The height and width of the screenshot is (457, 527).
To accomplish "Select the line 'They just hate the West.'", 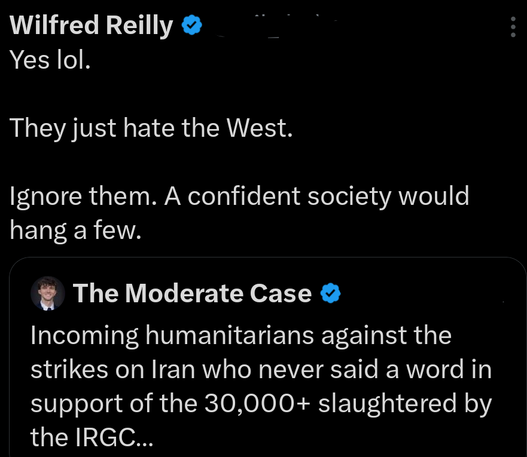I will click(151, 127).
